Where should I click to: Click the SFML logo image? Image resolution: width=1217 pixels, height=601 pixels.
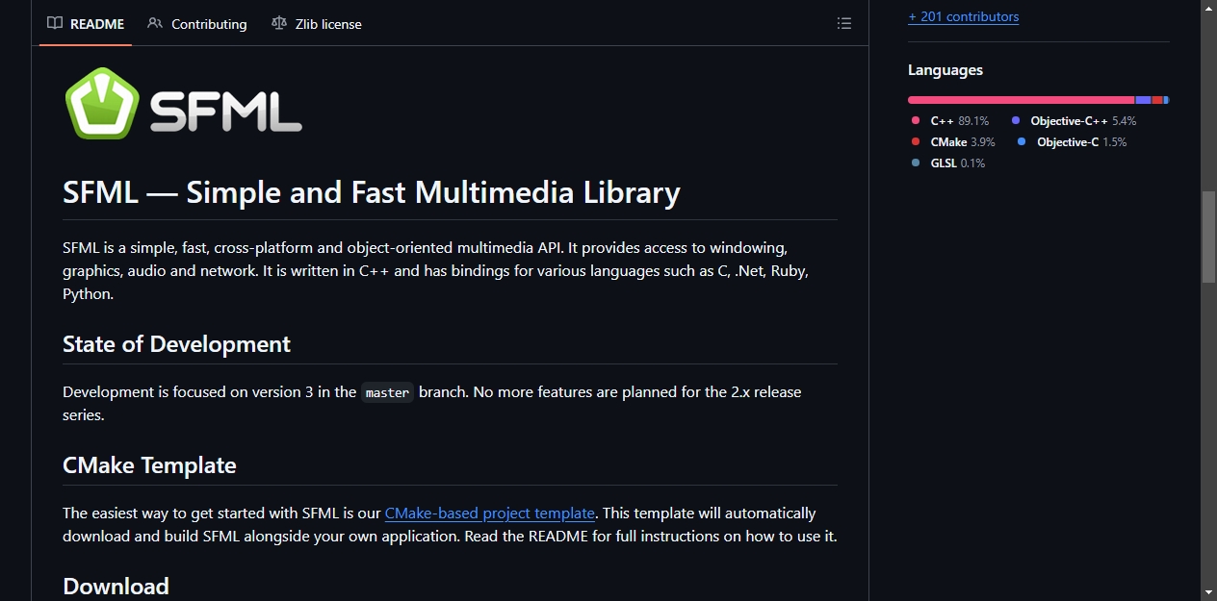[x=183, y=103]
